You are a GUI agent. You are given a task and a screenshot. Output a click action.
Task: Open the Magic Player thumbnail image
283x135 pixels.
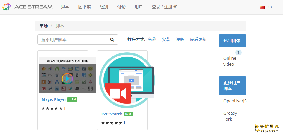click(x=67, y=75)
